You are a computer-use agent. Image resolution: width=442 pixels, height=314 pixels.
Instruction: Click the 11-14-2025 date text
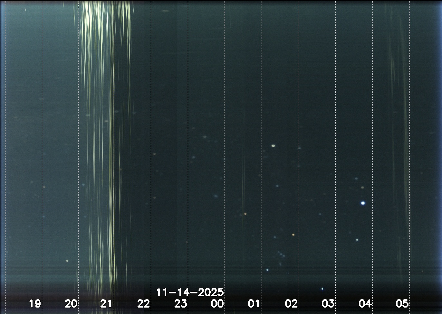pos(190,292)
